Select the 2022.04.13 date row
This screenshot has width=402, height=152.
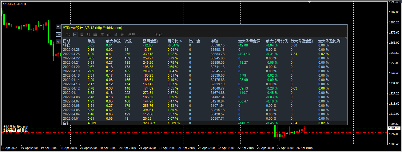[x=71, y=84]
